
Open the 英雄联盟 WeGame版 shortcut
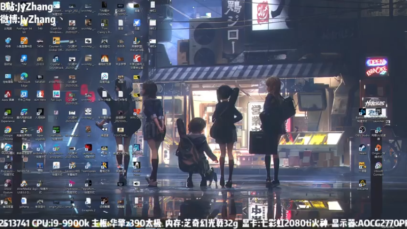click(137, 44)
